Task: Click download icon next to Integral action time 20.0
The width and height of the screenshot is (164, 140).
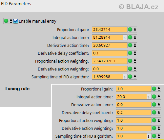Action: 159,97
